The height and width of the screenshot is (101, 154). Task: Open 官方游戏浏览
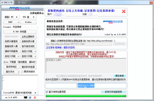coord(28,47)
